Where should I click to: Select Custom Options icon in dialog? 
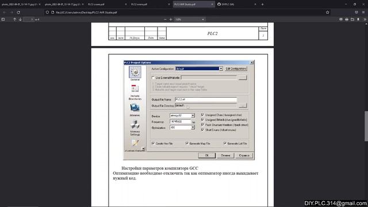135,145
